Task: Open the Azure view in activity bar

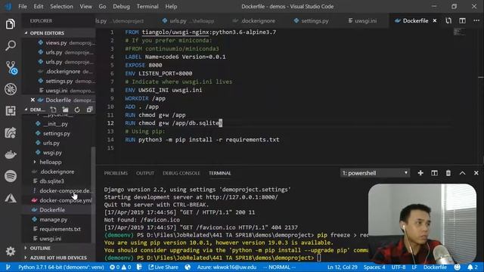Action: (x=10, y=198)
